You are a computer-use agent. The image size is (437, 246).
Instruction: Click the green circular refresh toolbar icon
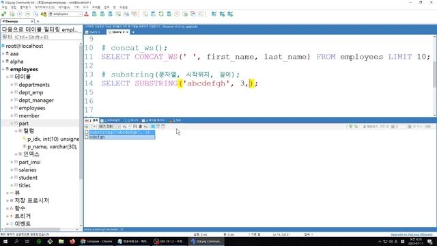pos(161,14)
